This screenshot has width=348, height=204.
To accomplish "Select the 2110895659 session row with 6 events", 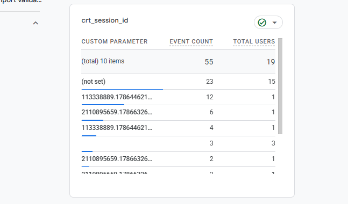I will point(178,112).
